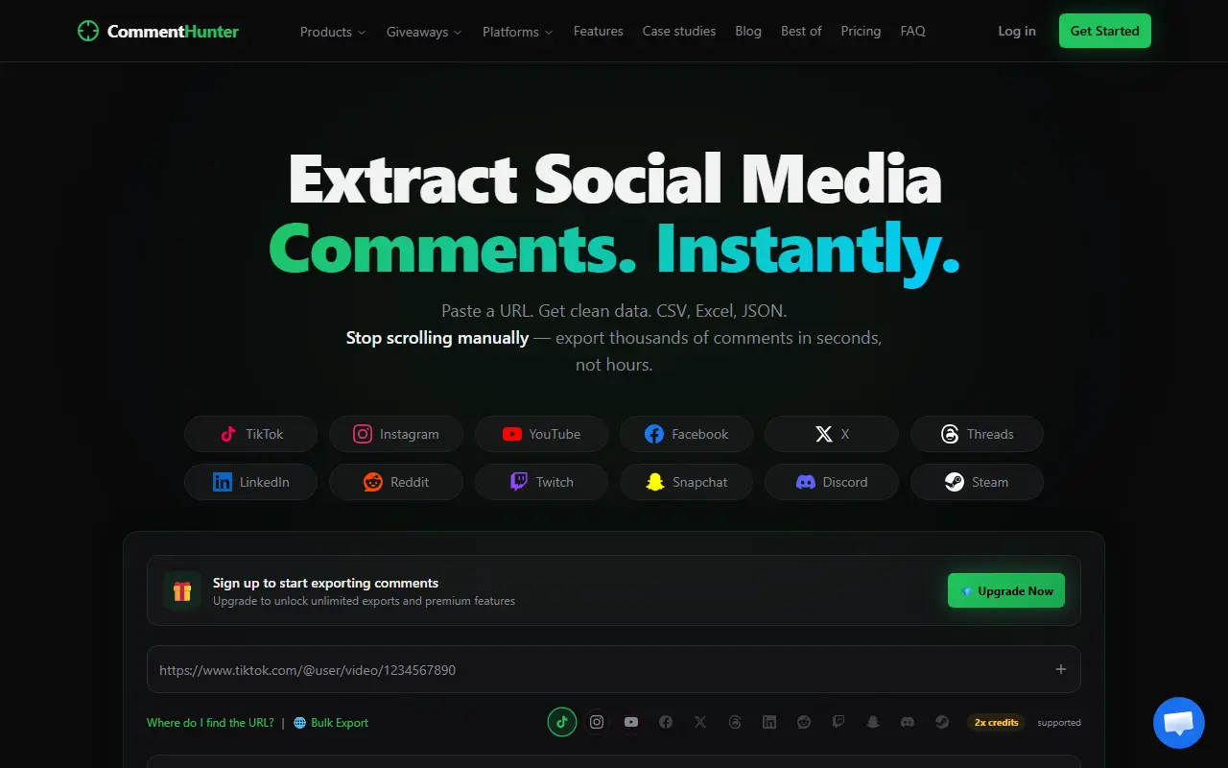Expand the Products dropdown menu
This screenshot has height=768, width=1228.
click(333, 32)
